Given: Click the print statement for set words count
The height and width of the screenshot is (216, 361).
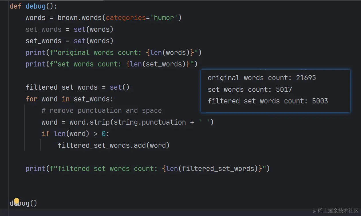Looking at the screenshot, I should coord(111,64).
